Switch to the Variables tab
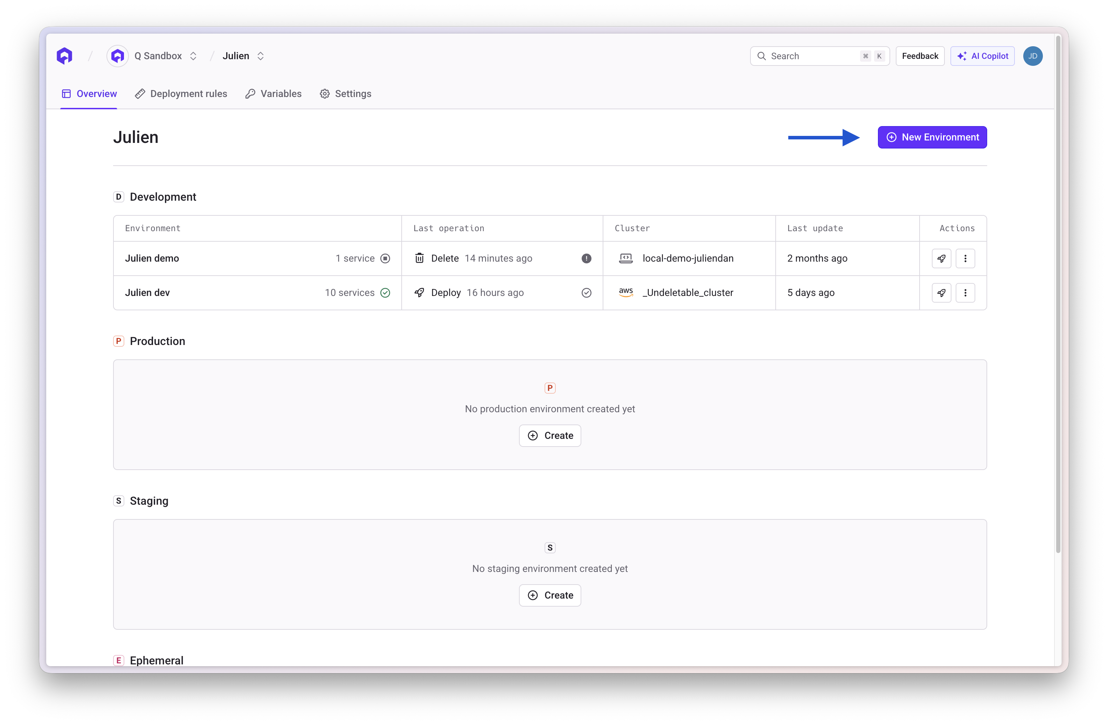 pyautogui.click(x=274, y=94)
